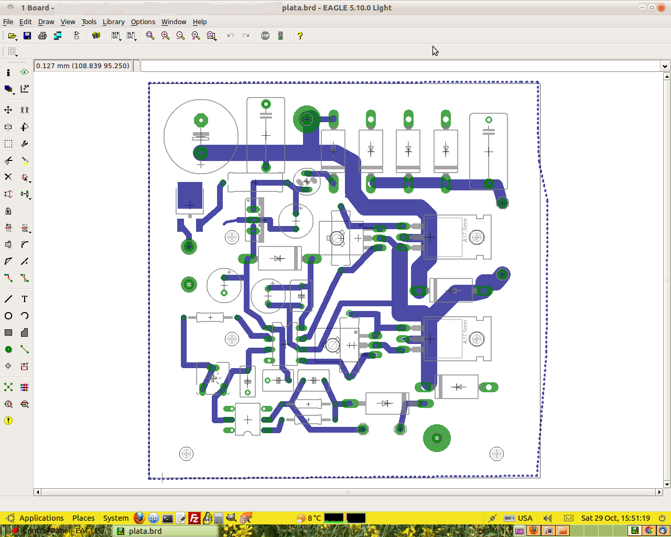Image resolution: width=671 pixels, height=537 pixels.
Task: Select the Ripup tool
Action: pos(25,278)
